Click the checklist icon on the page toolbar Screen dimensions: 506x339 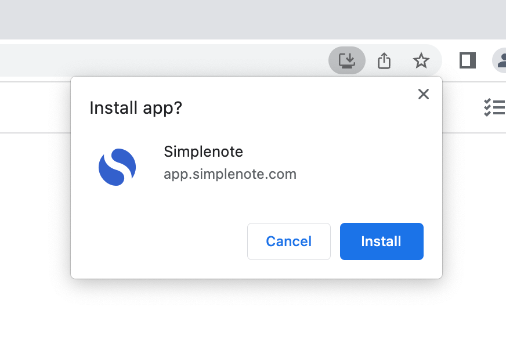pos(494,107)
